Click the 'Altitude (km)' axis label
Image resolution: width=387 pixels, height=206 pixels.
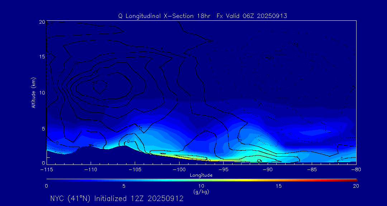pos(33,92)
